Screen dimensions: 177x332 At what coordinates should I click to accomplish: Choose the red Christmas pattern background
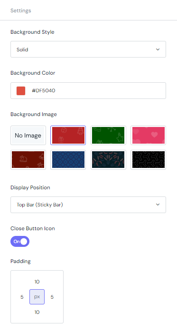click(68, 135)
